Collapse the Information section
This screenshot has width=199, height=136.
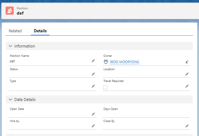tap(11, 46)
